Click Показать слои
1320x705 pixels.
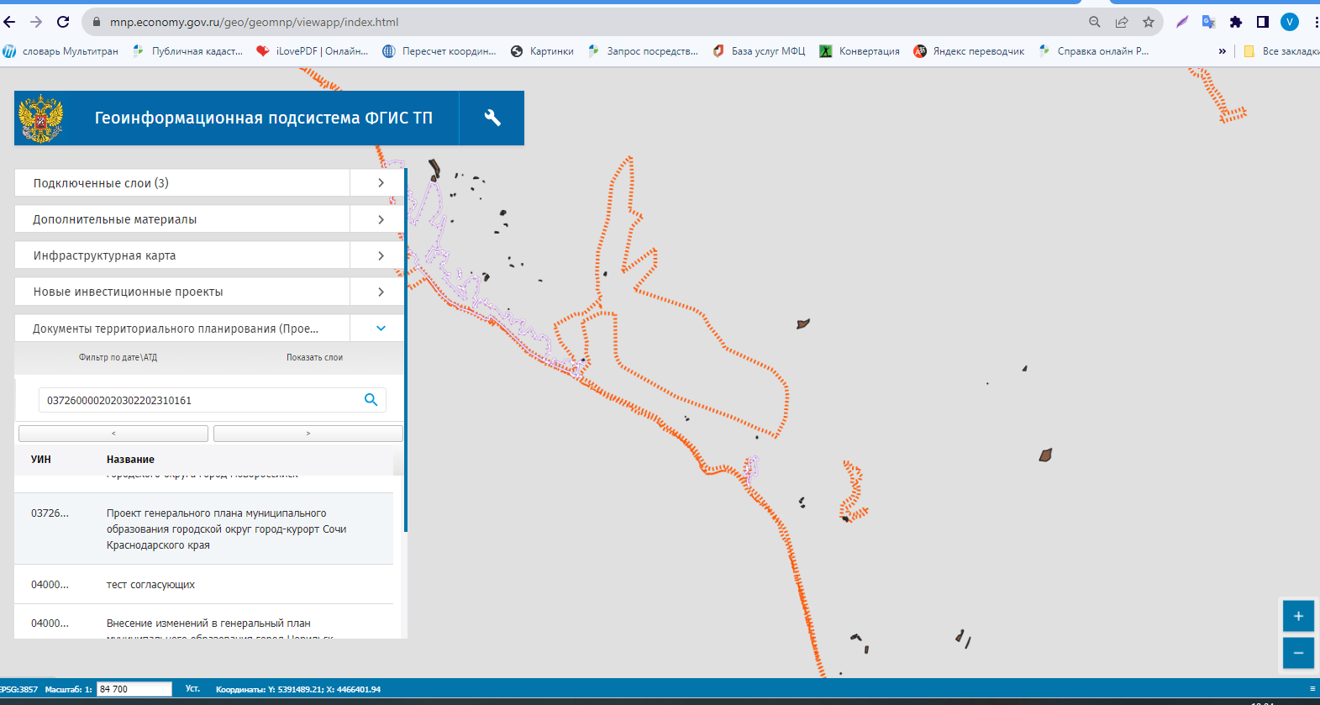click(x=314, y=358)
